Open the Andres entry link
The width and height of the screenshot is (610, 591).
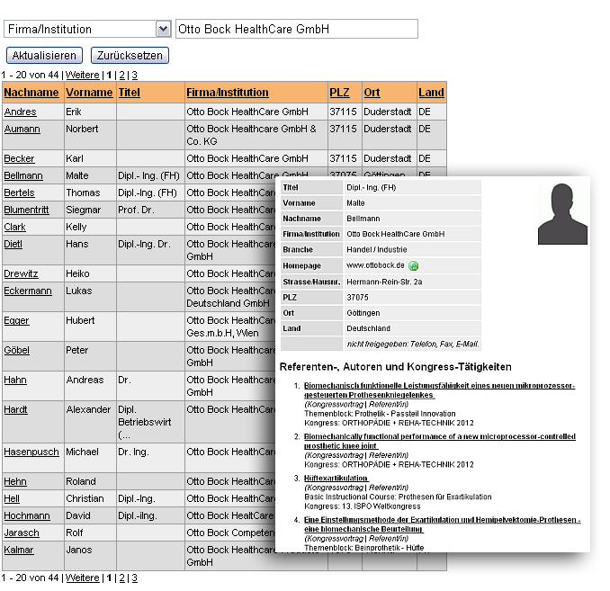pyautogui.click(x=20, y=112)
